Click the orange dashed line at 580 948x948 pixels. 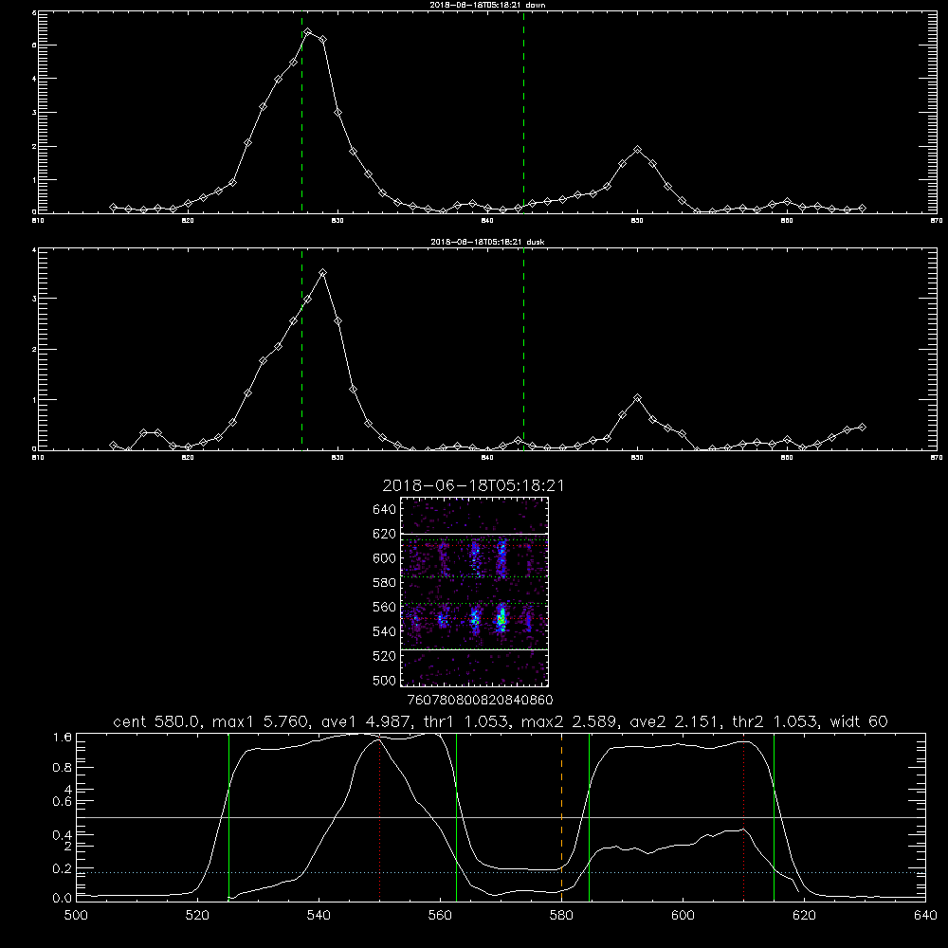click(561, 816)
